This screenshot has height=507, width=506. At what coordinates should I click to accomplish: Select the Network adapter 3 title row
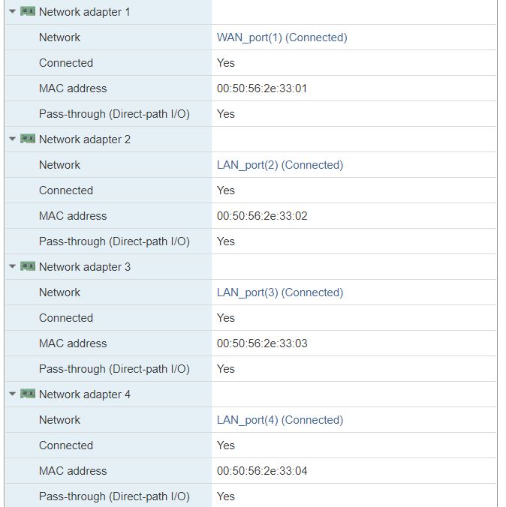tap(251, 267)
